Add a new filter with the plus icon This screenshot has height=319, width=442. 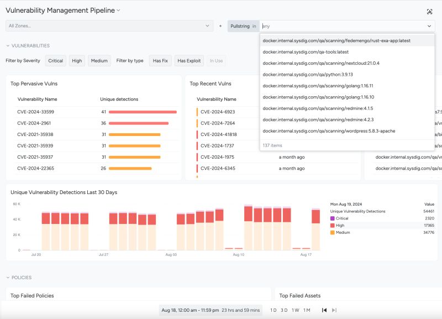220,25
